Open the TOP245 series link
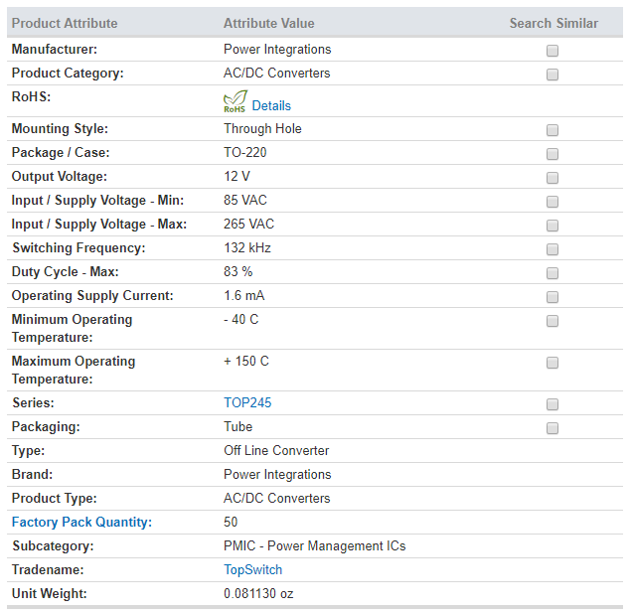Viewport: 632px width, 613px height. point(247,402)
